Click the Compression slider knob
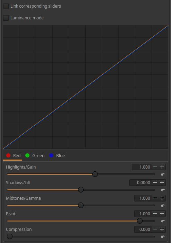This screenshot has width=171, height=243. pyautogui.click(x=10, y=236)
